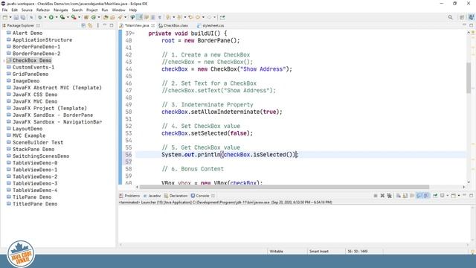Click the Smart Insert status bar field
The width and height of the screenshot is (476, 268).
(x=319, y=252)
